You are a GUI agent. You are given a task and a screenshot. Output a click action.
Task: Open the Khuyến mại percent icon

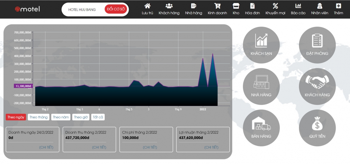point(275,6)
